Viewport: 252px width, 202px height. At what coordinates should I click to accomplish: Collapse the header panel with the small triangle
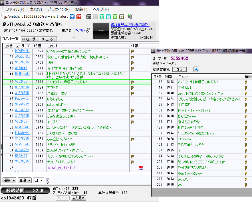coord(74,37)
